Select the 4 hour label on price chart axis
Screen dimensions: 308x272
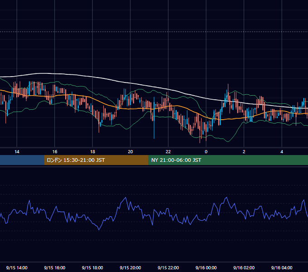282,152
